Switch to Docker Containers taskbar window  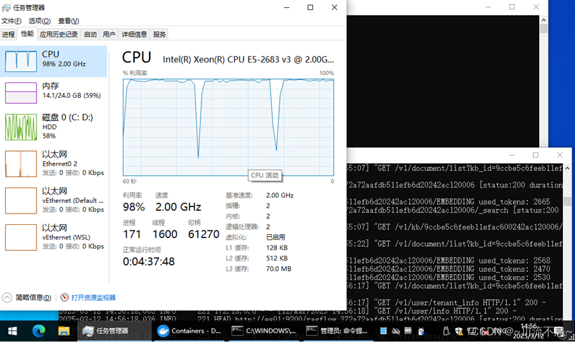189,331
